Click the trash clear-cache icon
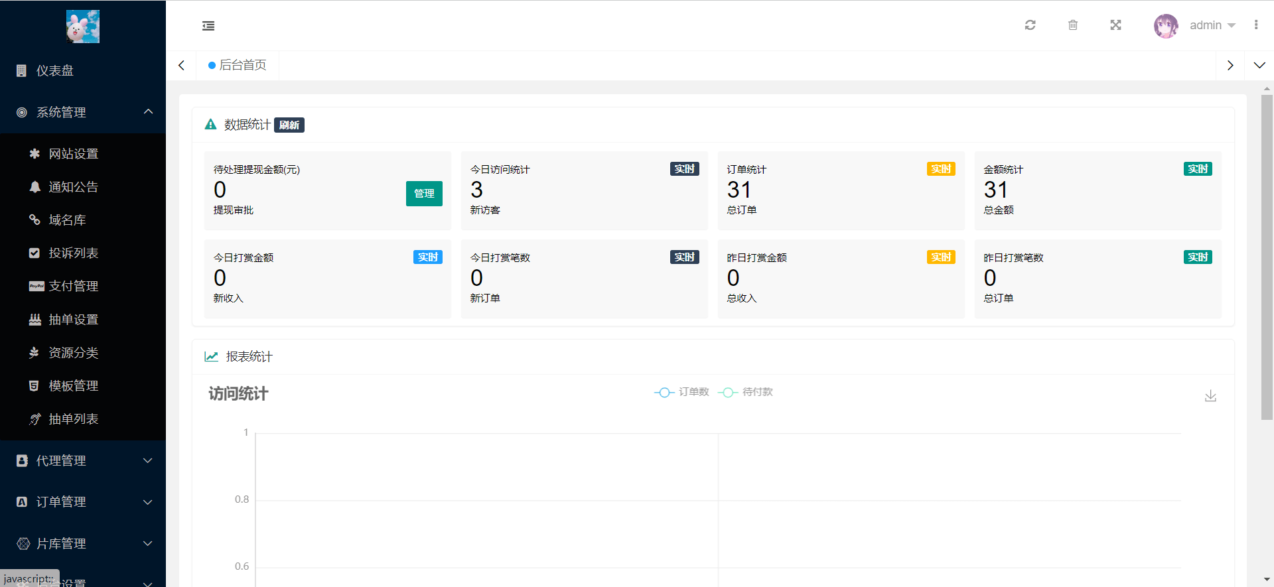 (x=1073, y=25)
